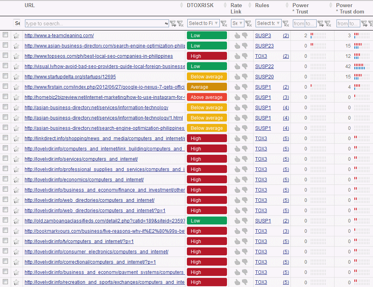The image size is (373, 287).
Task: Click the URL search input field
Action: coord(95,24)
